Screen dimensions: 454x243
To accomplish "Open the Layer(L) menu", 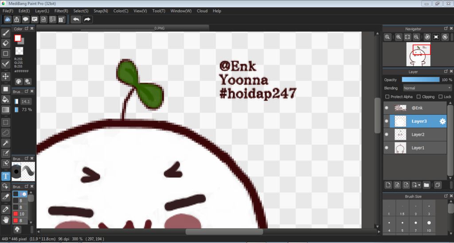I will click(42, 11).
